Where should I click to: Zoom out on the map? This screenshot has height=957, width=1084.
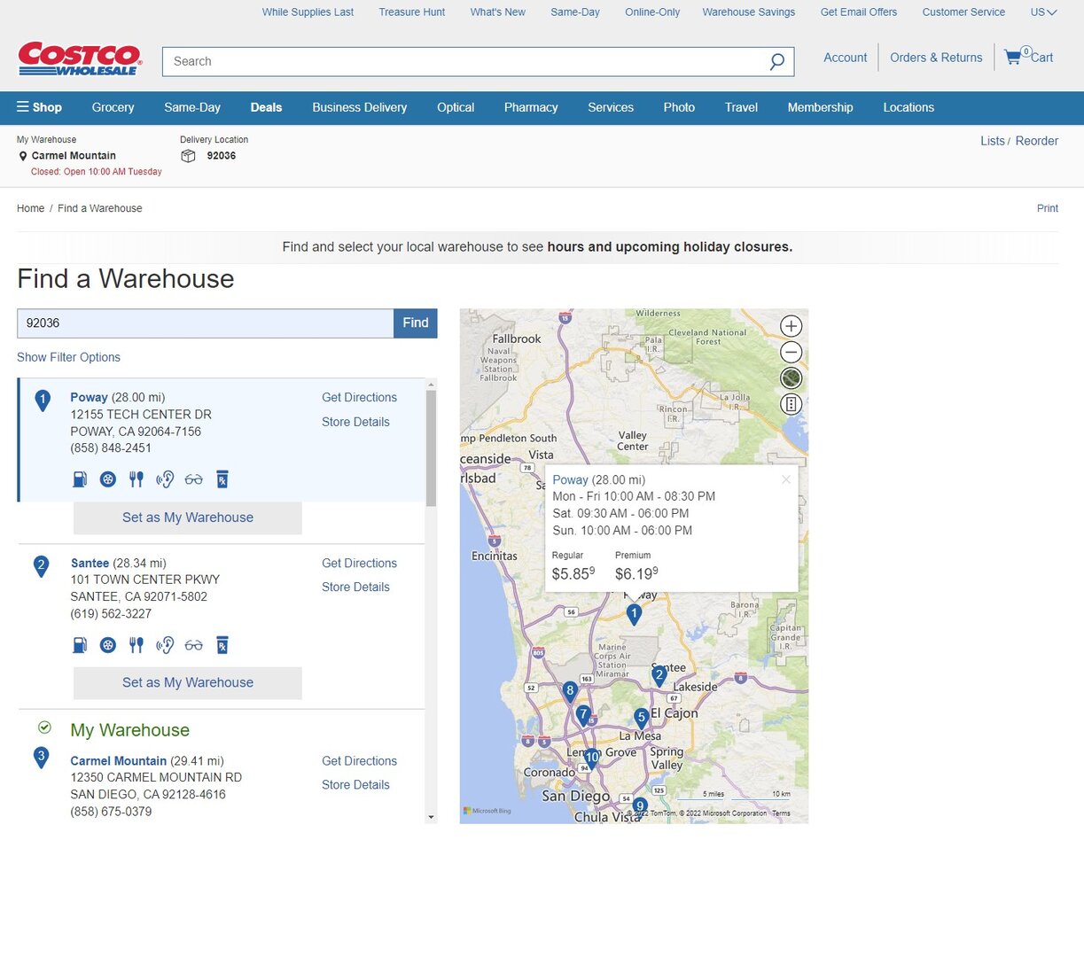[791, 352]
